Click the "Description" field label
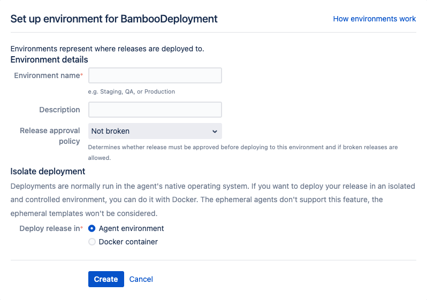This screenshot has height=300, width=427. 59,110
